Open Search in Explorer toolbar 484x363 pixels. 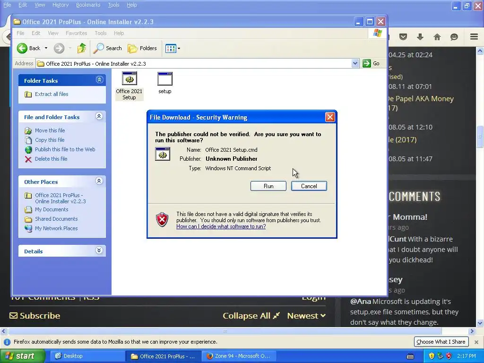[x=108, y=48]
